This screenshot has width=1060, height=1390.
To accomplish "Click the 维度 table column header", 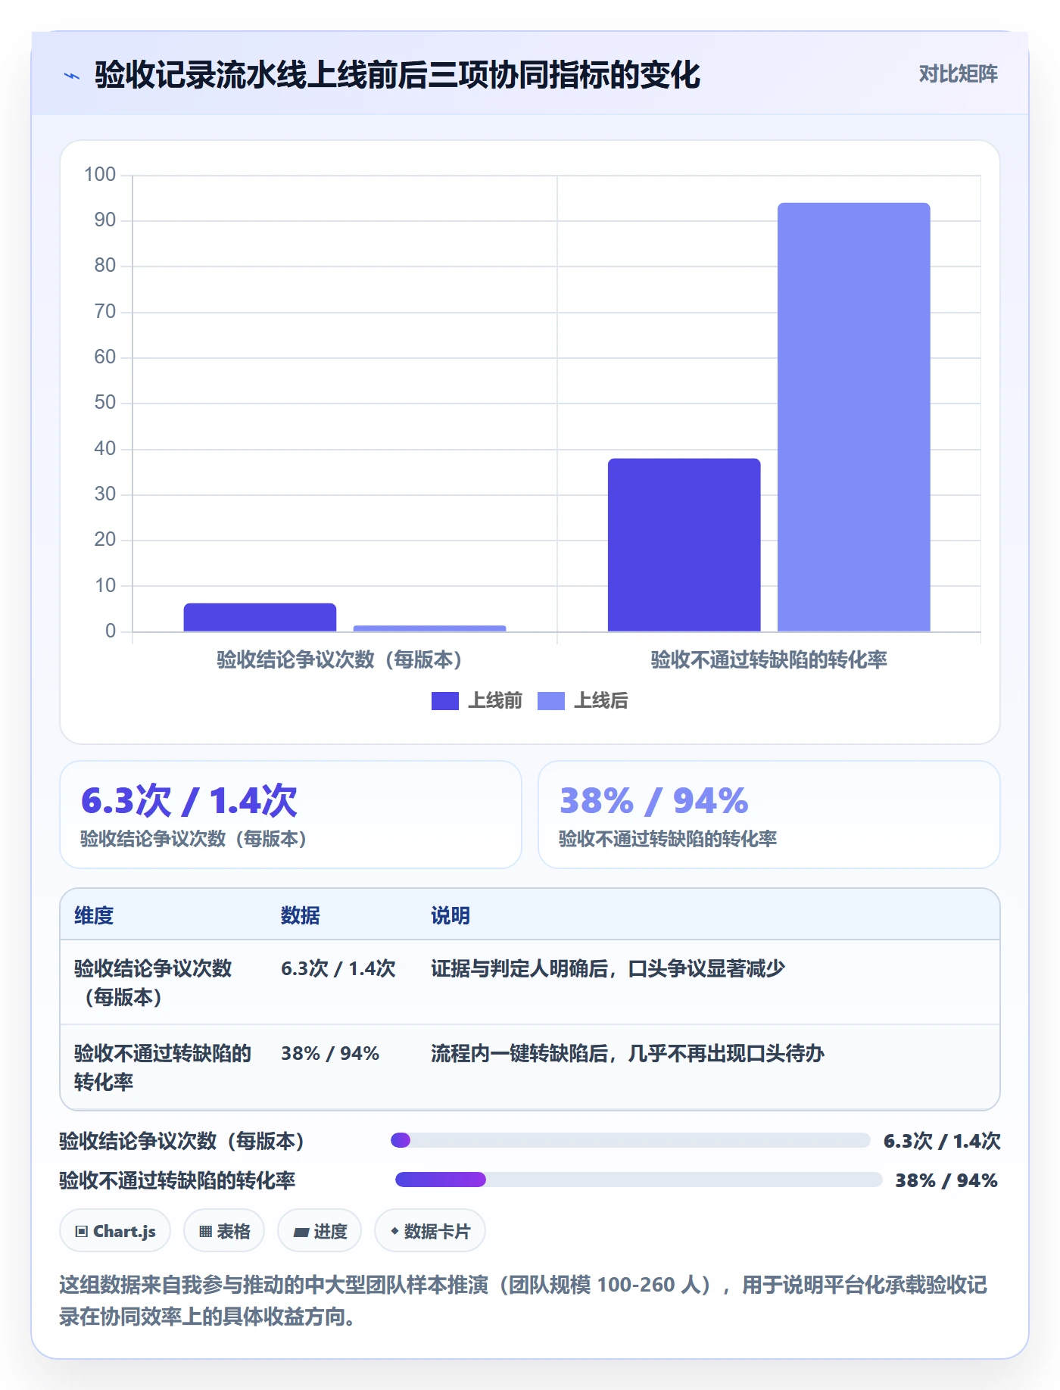I will tap(94, 915).
